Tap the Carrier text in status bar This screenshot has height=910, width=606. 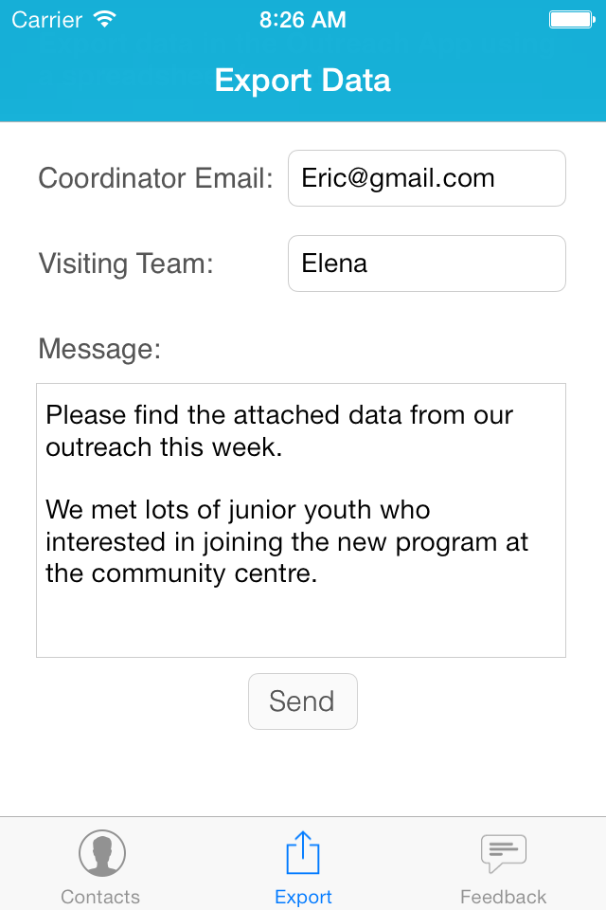click(46, 19)
